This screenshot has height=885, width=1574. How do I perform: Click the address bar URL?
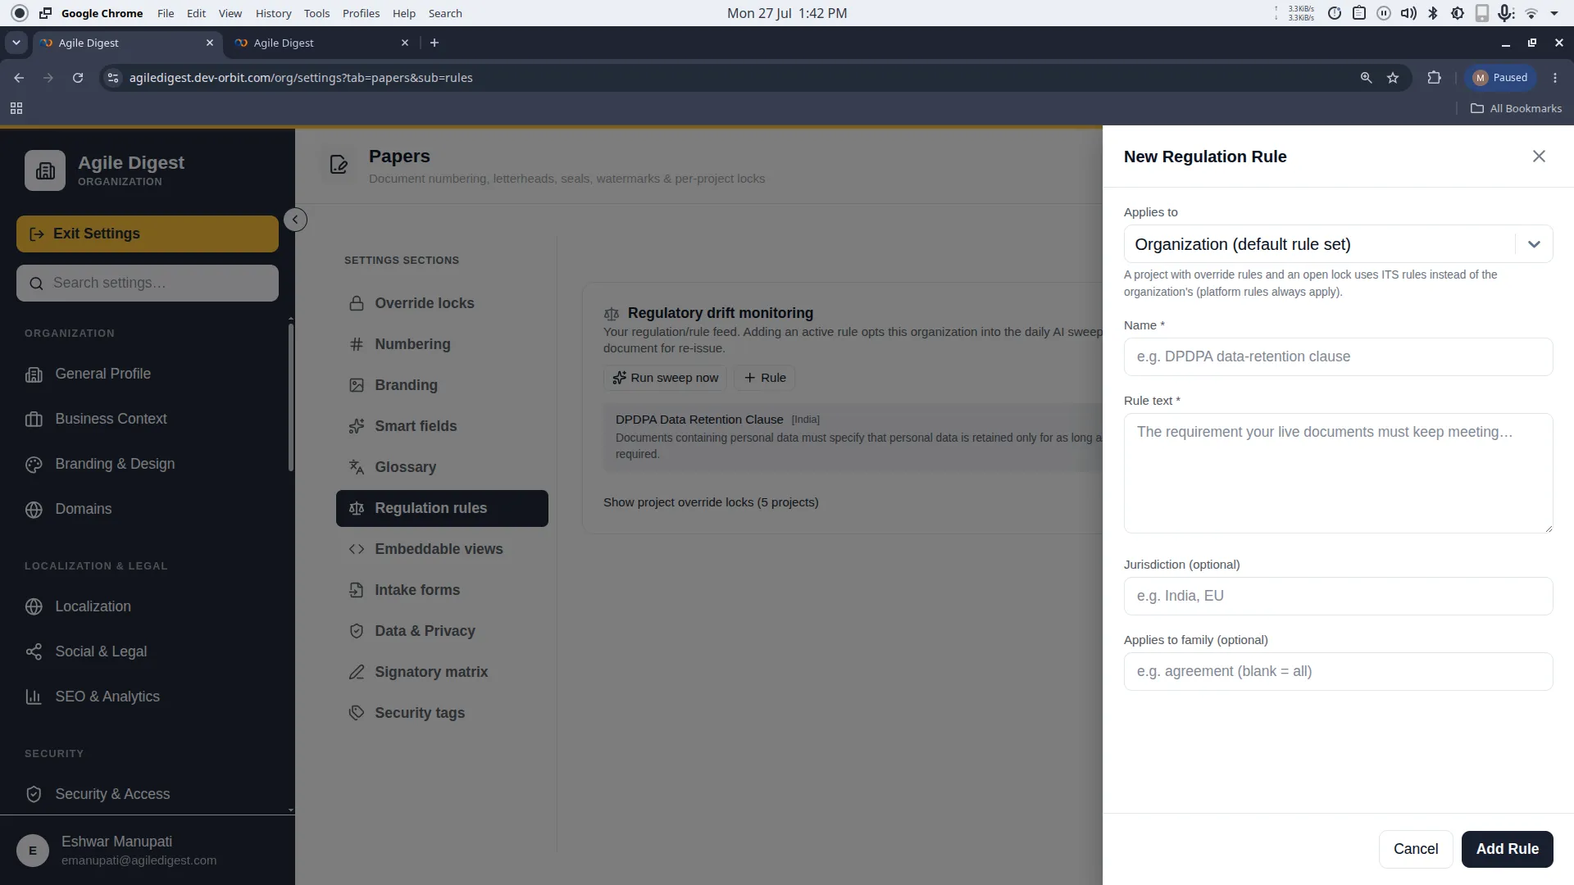tap(301, 78)
